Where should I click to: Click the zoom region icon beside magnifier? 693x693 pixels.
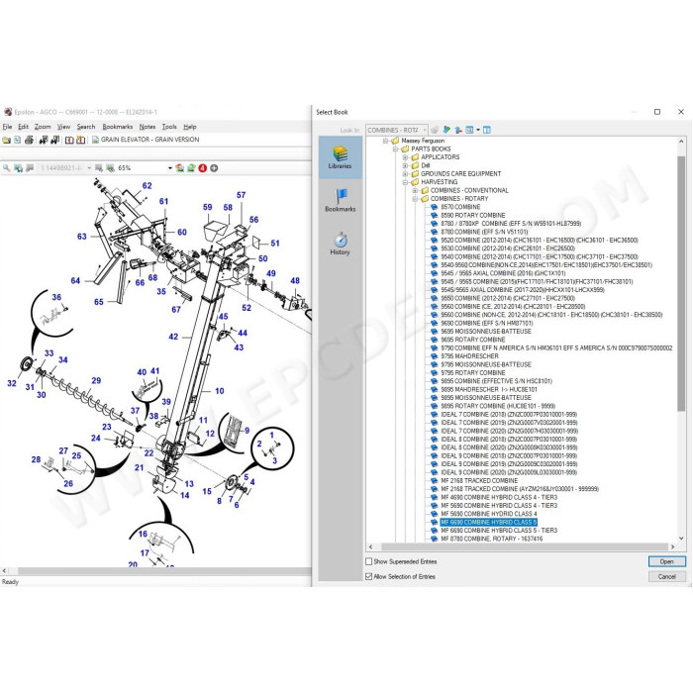[18, 168]
